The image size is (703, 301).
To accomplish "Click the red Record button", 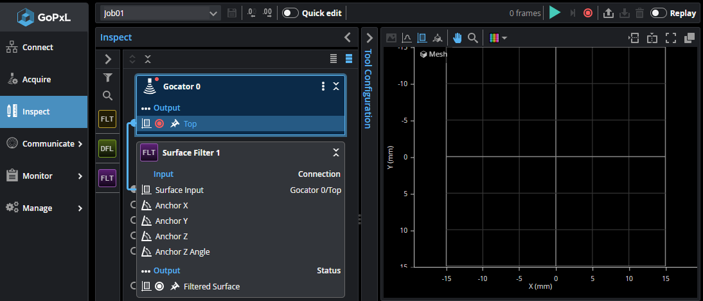I will click(587, 13).
